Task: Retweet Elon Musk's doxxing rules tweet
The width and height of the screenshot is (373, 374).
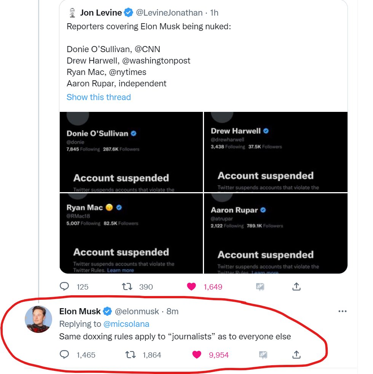Action: click(130, 355)
